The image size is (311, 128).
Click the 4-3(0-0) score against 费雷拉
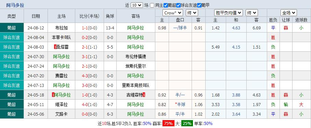[89, 76]
